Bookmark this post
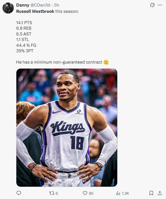 151,193
